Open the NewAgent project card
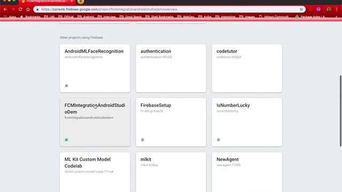The image size is (342, 192). (x=247, y=172)
